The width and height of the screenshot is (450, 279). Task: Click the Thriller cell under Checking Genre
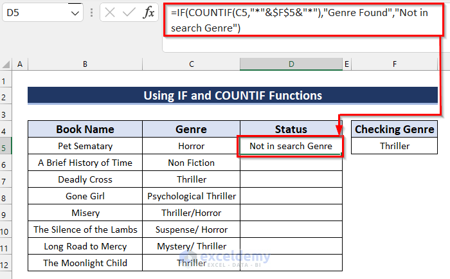pyautogui.click(x=394, y=146)
